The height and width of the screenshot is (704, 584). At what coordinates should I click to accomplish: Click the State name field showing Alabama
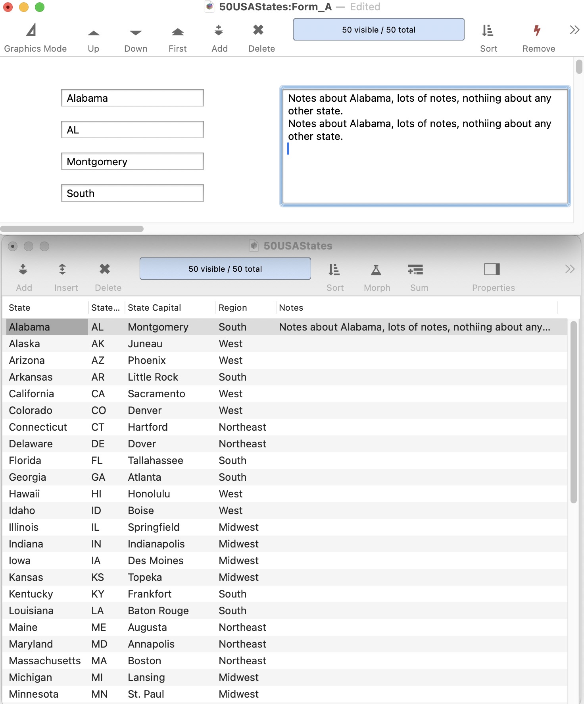[x=133, y=98]
